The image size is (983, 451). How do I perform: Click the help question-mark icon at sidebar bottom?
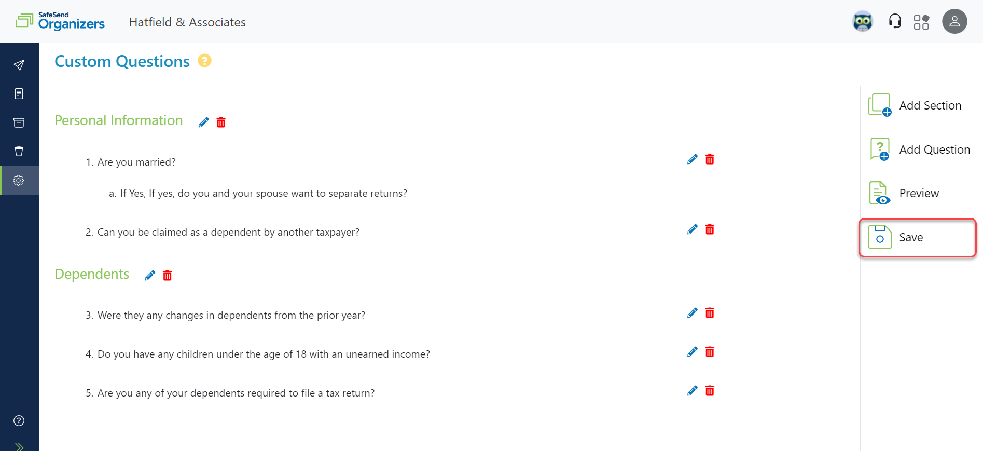click(x=19, y=420)
